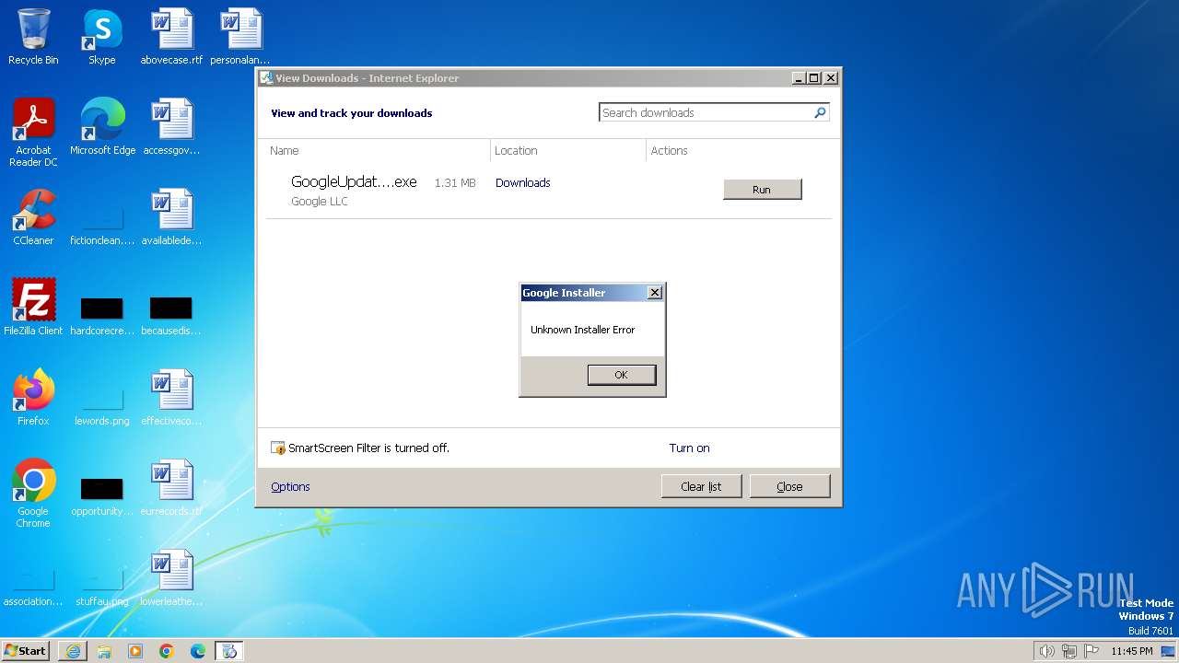Screen dimensions: 1179x663
Task: Click the SmartScreen shield warning icon
Action: (x=278, y=448)
